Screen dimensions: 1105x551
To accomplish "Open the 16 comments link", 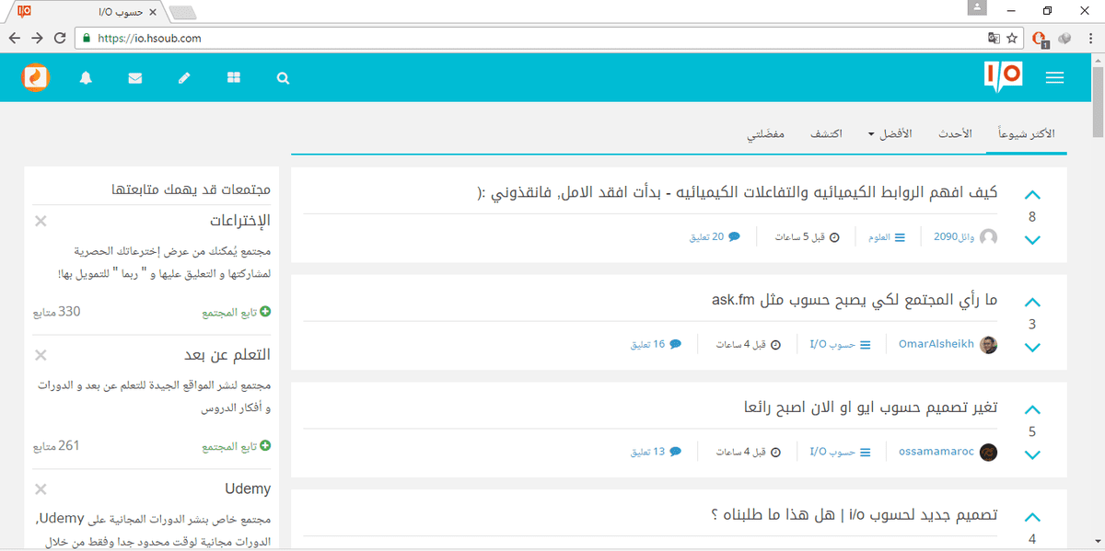I will click(x=656, y=345).
